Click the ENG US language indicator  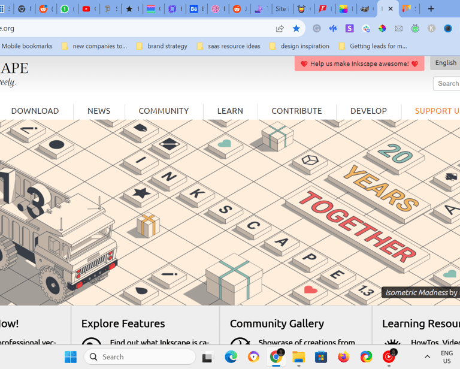pyautogui.click(x=447, y=357)
